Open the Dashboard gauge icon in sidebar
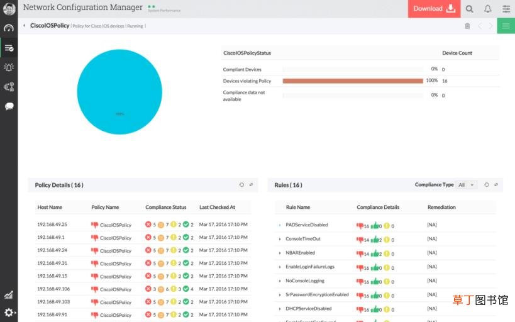515x322 pixels. (9, 28)
